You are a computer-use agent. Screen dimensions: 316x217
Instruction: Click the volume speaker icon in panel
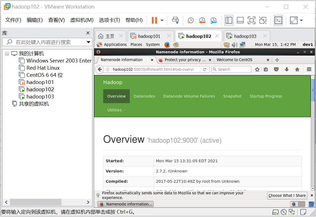[x=235, y=45]
